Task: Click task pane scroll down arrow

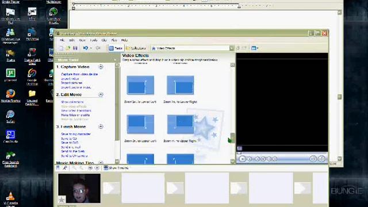Action: (117, 162)
